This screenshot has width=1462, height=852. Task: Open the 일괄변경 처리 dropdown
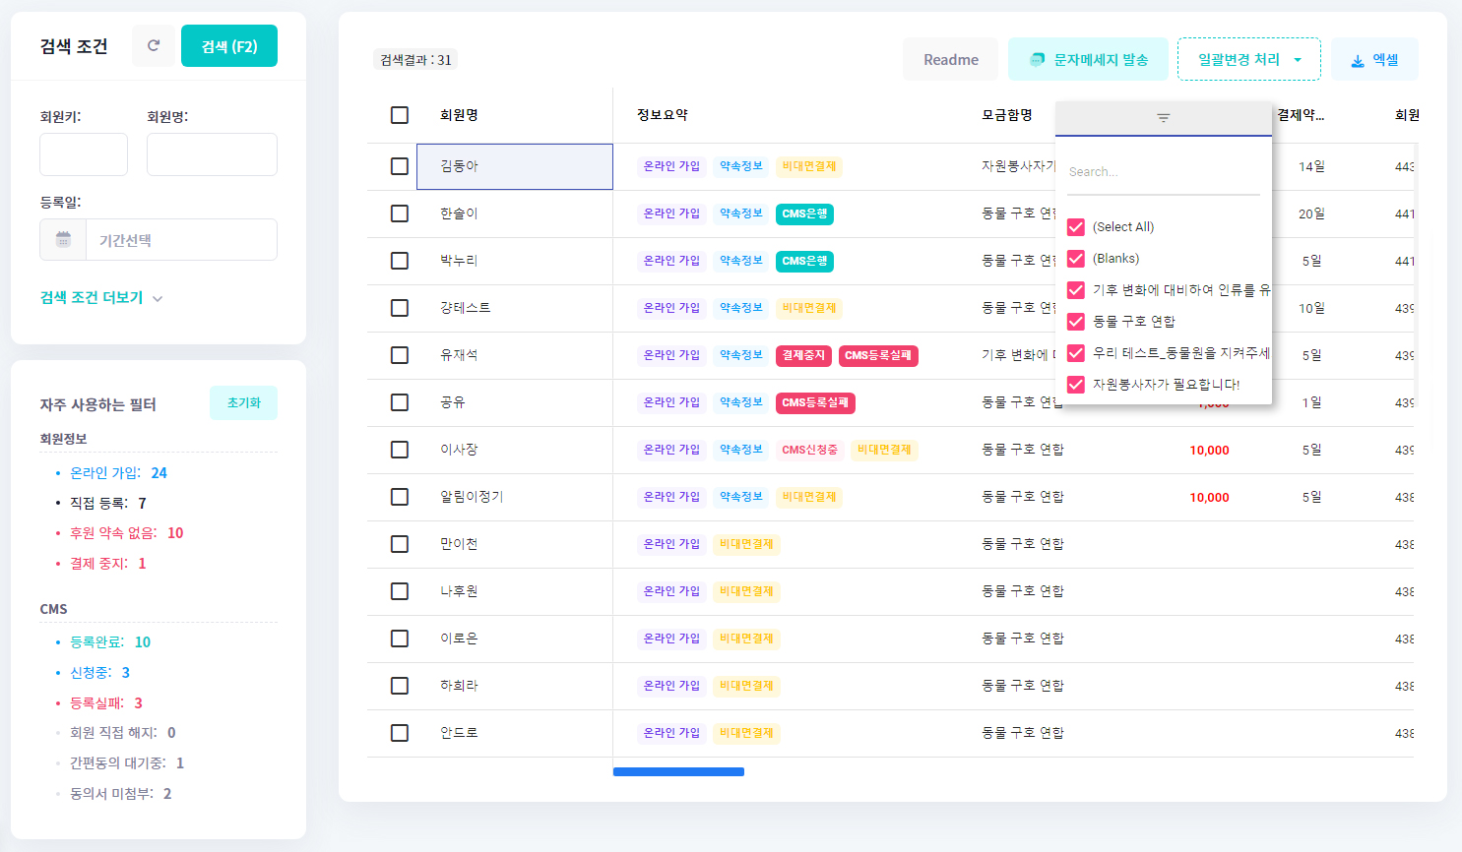[1248, 60]
